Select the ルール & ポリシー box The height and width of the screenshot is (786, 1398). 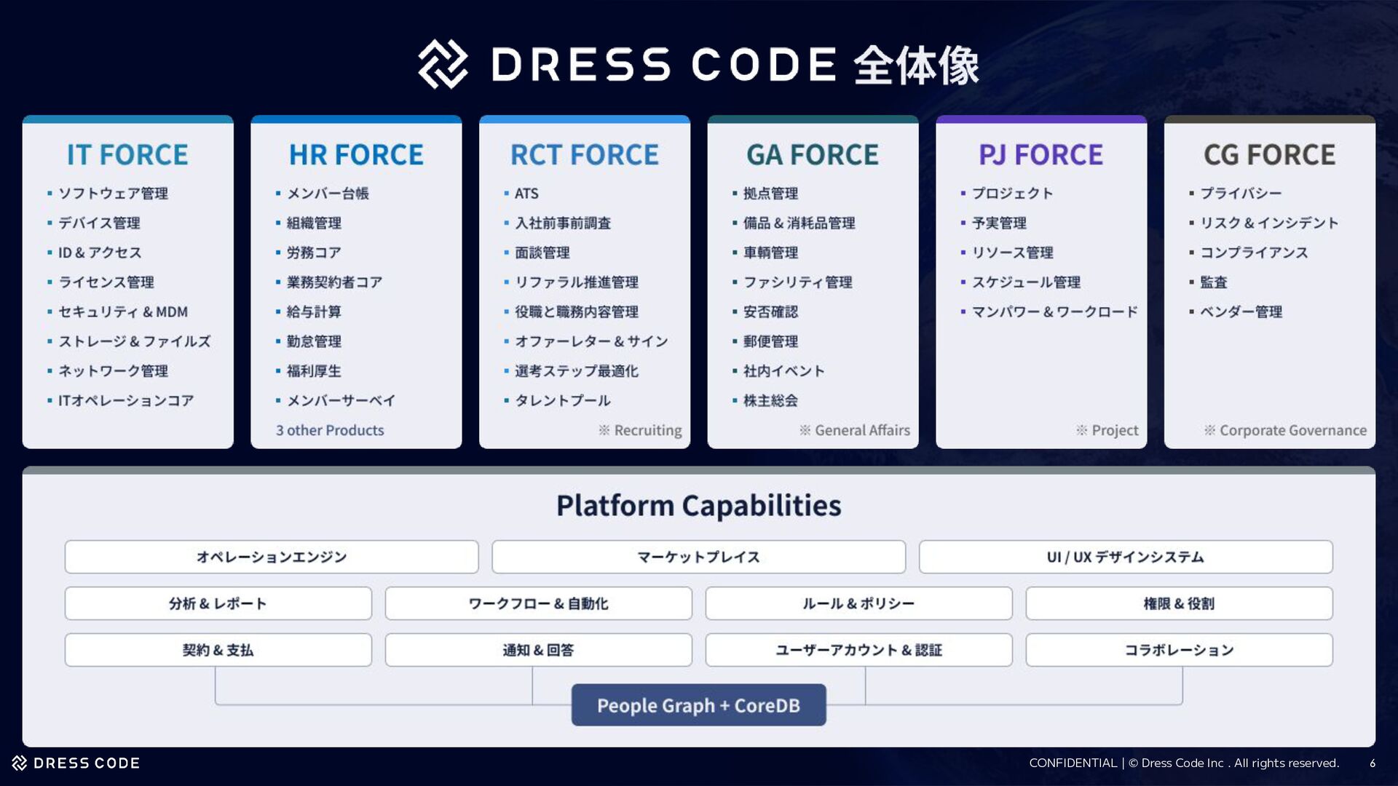click(858, 603)
